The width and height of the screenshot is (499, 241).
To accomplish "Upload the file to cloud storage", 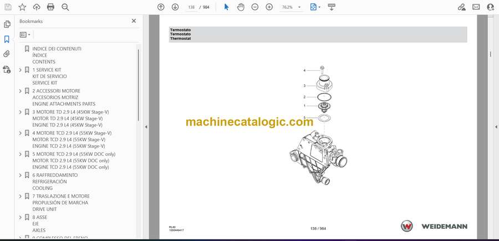I will point(37,7).
